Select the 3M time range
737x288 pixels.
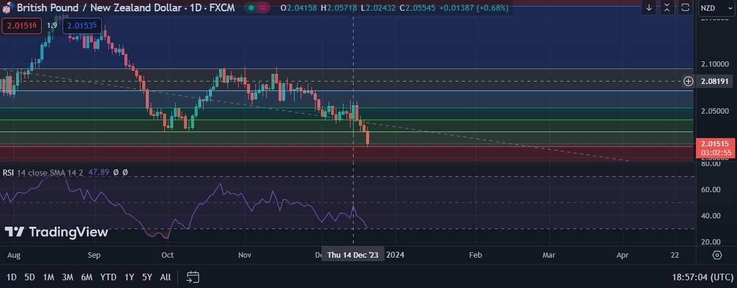[x=68, y=277]
